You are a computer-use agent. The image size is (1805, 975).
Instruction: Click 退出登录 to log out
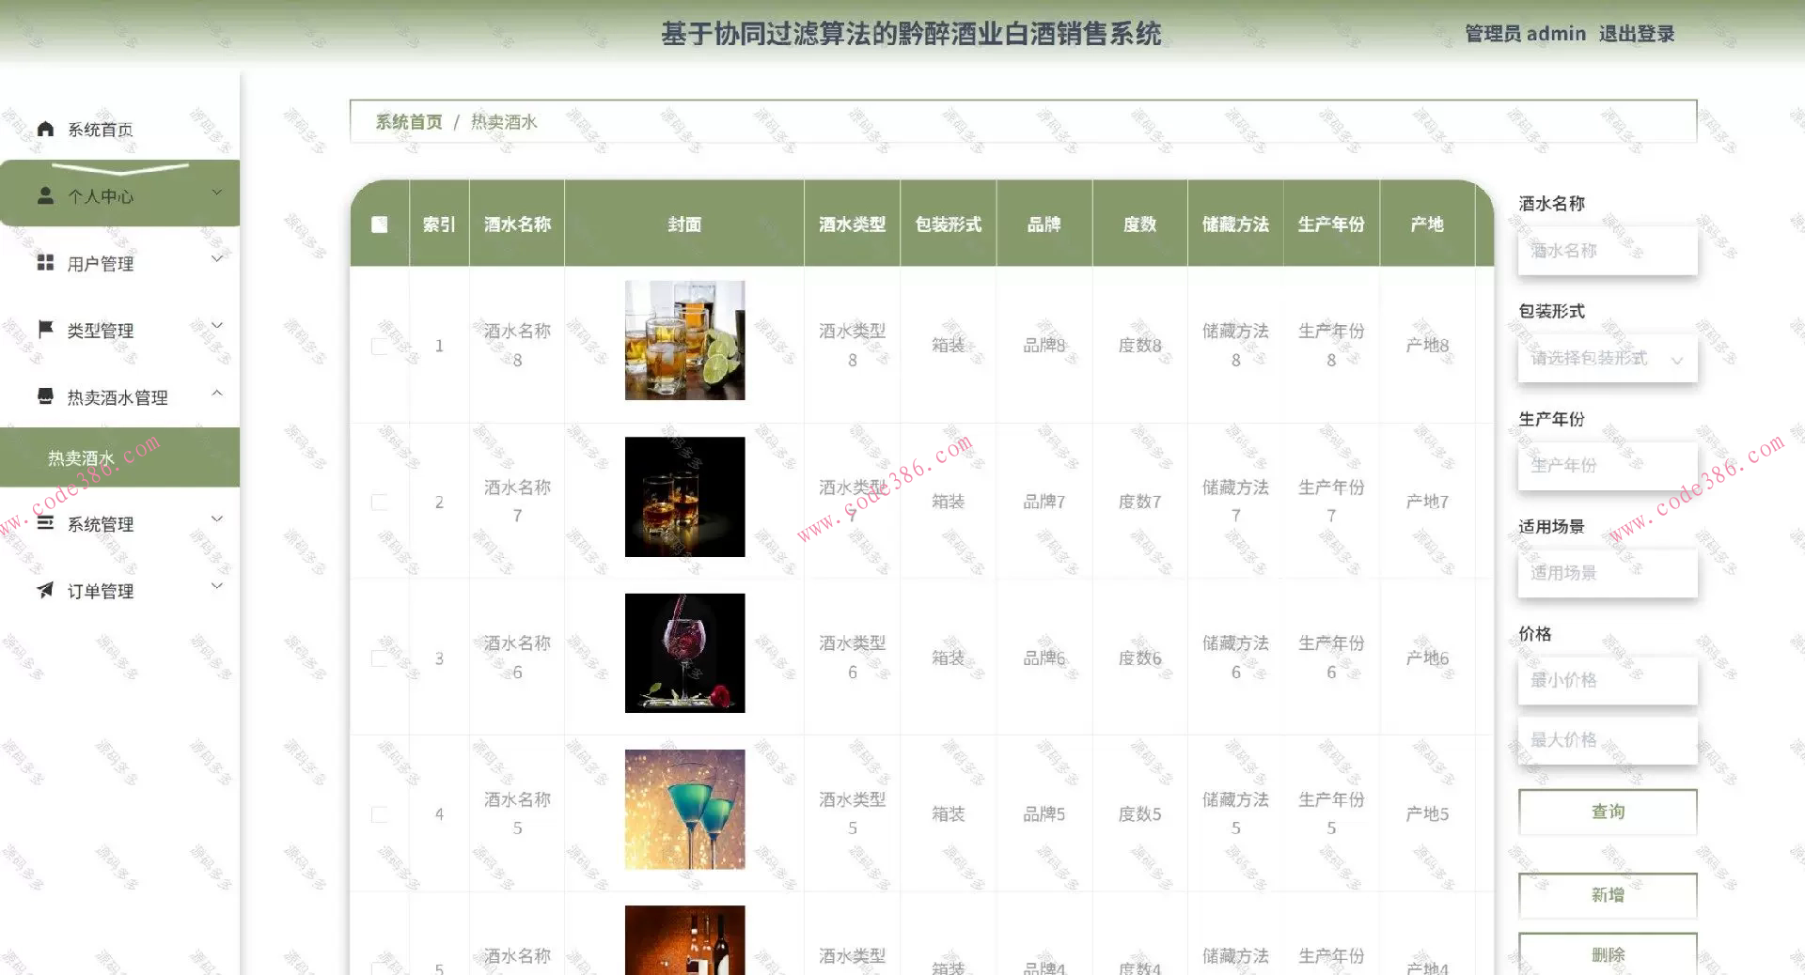pyautogui.click(x=1636, y=34)
